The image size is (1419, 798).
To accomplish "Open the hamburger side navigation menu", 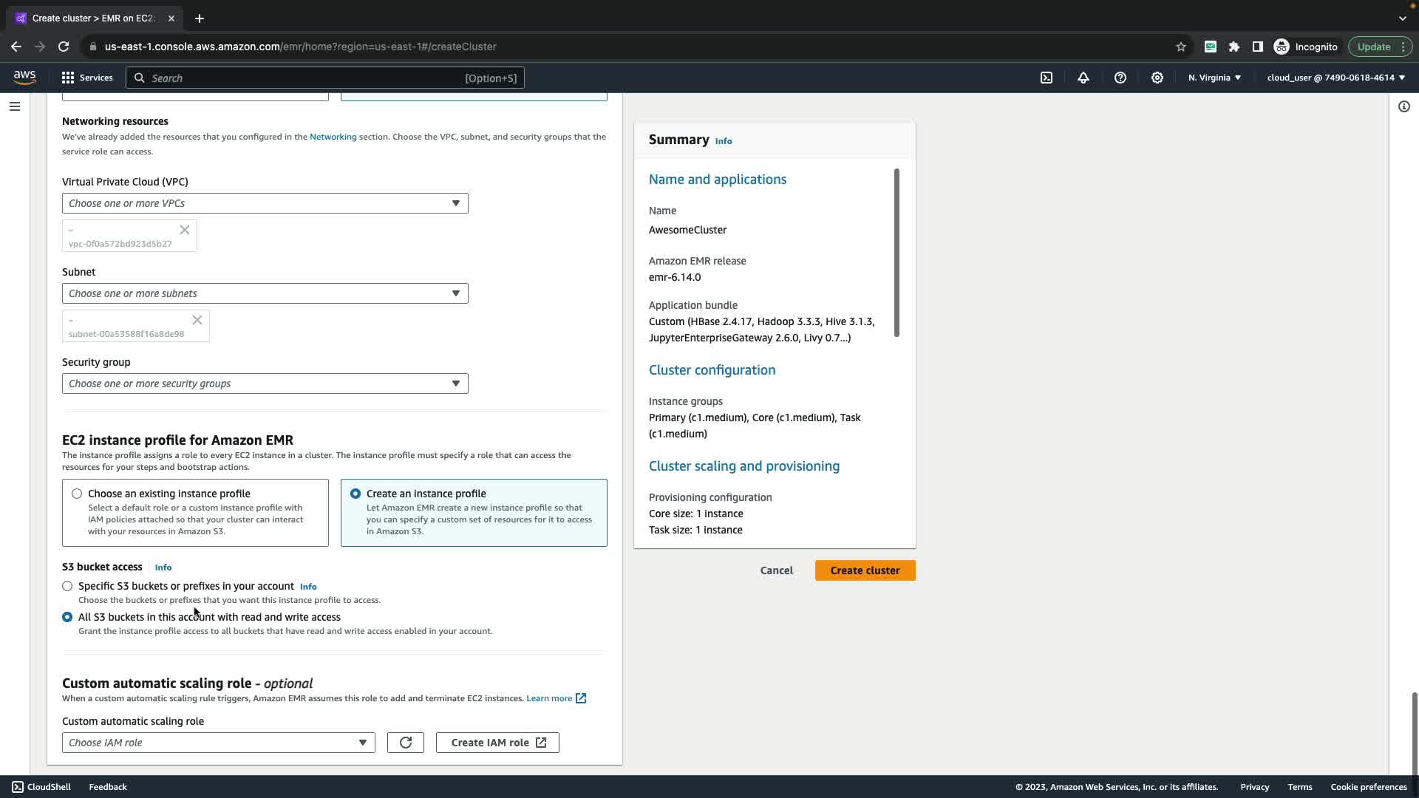I will 14,106.
